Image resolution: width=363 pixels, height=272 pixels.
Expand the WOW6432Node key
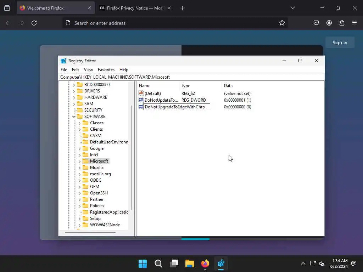[x=80, y=225]
